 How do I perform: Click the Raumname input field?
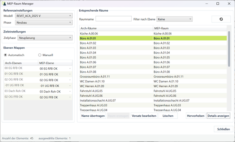click(x=113, y=19)
